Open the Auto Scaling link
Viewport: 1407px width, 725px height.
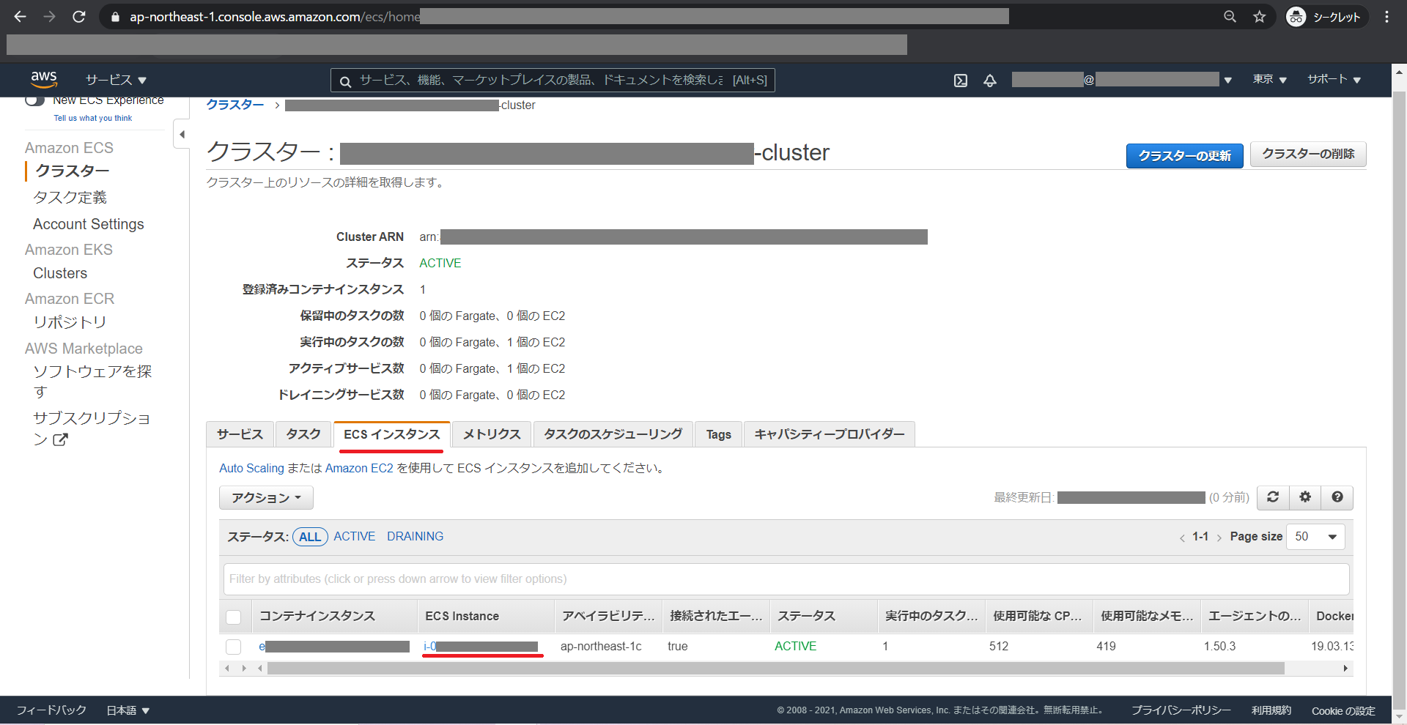[251, 468]
